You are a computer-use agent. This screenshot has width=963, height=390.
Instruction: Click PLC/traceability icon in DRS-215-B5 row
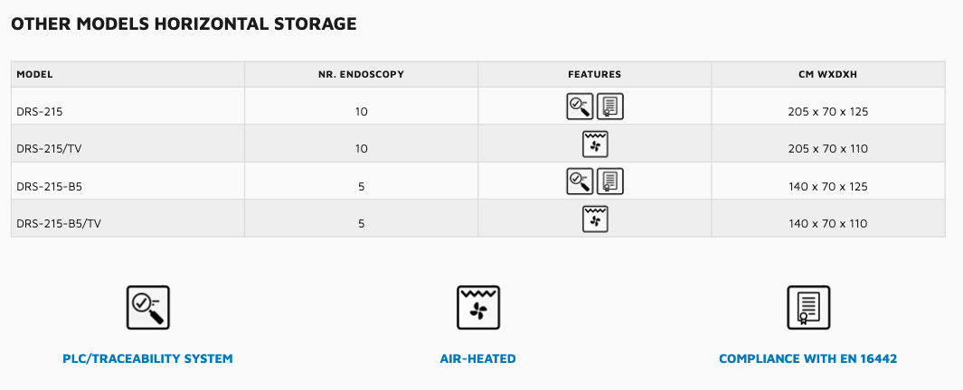[580, 181]
